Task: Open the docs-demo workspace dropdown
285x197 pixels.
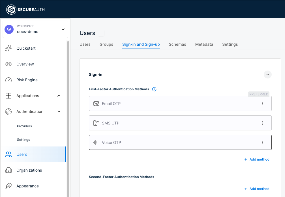Action: pyautogui.click(x=63, y=29)
